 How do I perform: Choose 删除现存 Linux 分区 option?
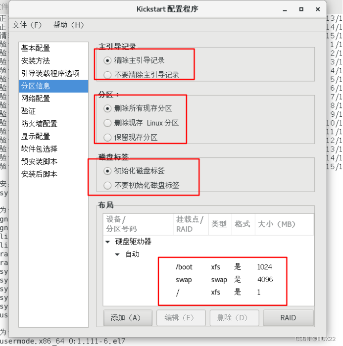[x=107, y=123]
